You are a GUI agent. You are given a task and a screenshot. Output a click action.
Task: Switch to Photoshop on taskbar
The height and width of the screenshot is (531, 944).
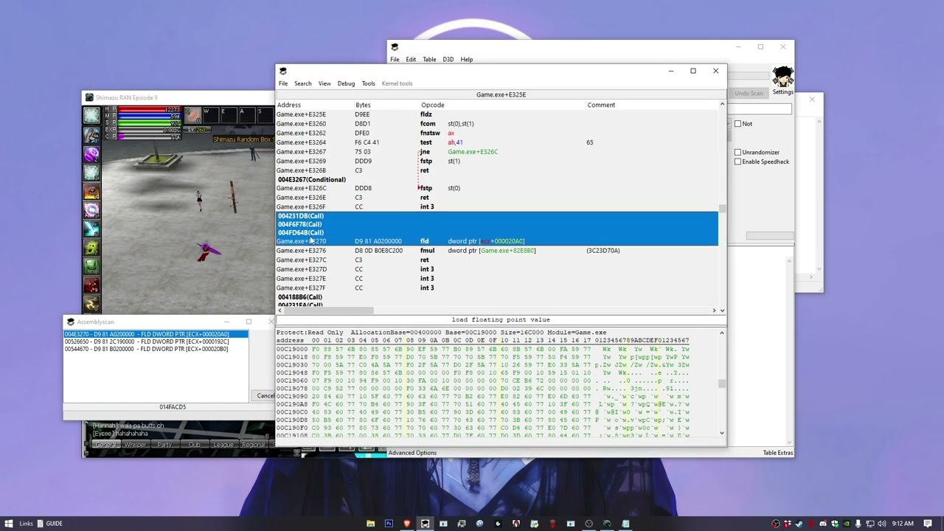coord(389,524)
